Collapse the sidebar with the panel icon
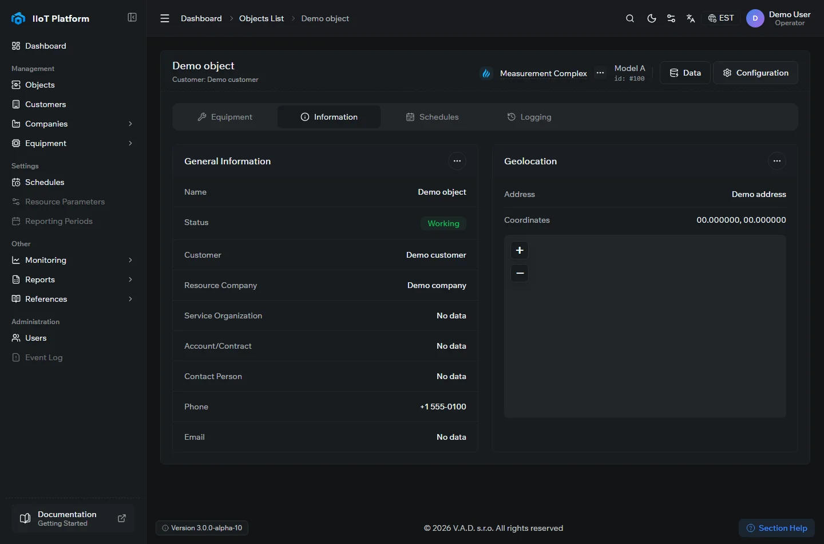 coord(132,17)
